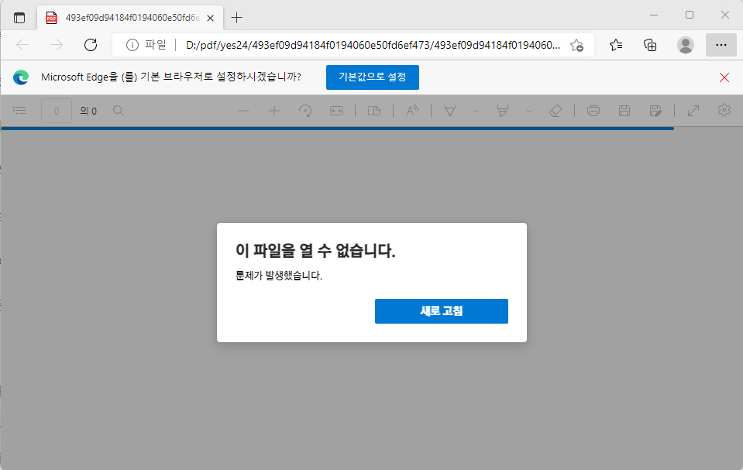This screenshot has width=743, height=470.
Task: Select the Erase tool
Action: [556, 111]
